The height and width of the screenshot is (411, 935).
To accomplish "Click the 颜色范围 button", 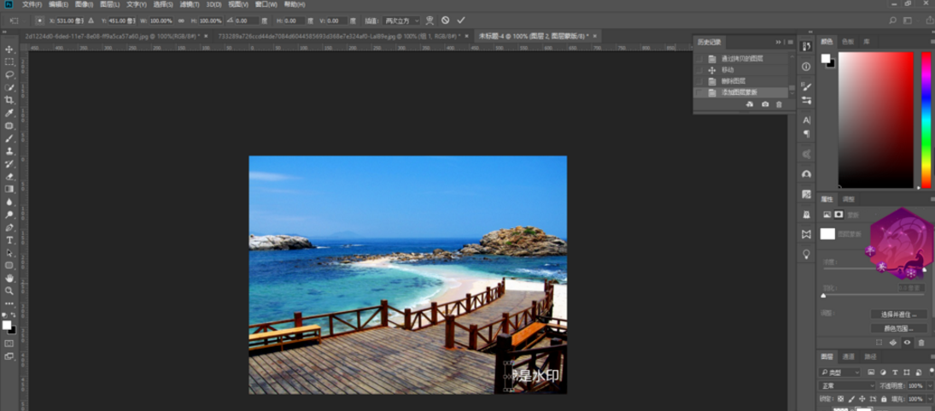I will click(x=898, y=328).
